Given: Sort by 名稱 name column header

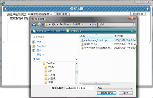Looking at the screenshot, I should pos(96,36).
